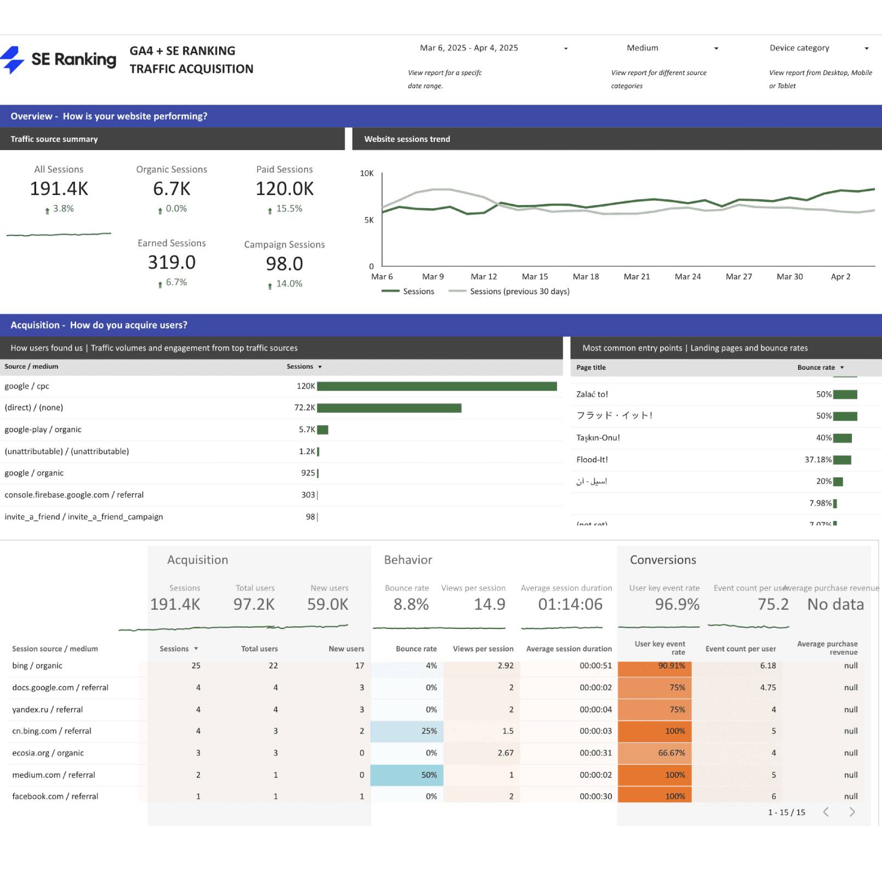882x882 pixels.
Task: Select the google / cpc source row
Action: [x=27, y=386]
